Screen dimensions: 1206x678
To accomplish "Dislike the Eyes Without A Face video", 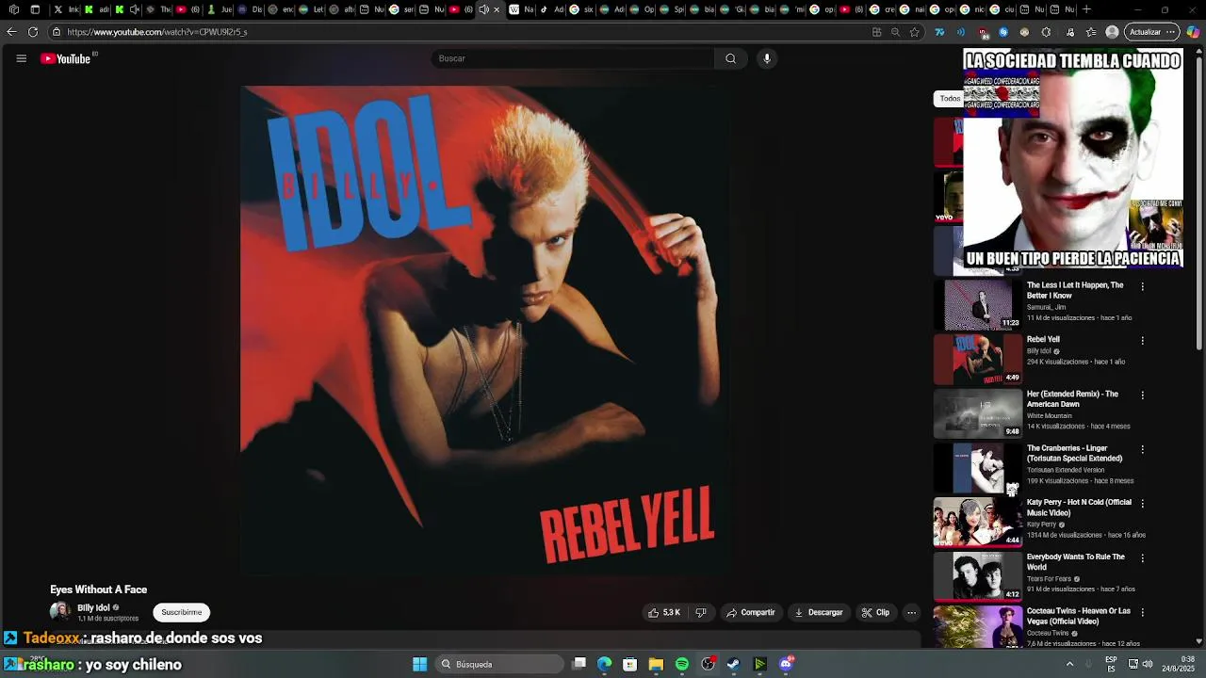I will click(x=700, y=612).
